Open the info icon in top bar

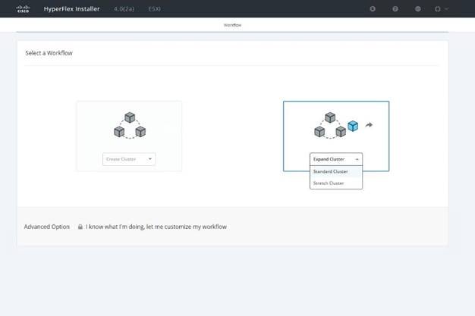[x=373, y=9]
